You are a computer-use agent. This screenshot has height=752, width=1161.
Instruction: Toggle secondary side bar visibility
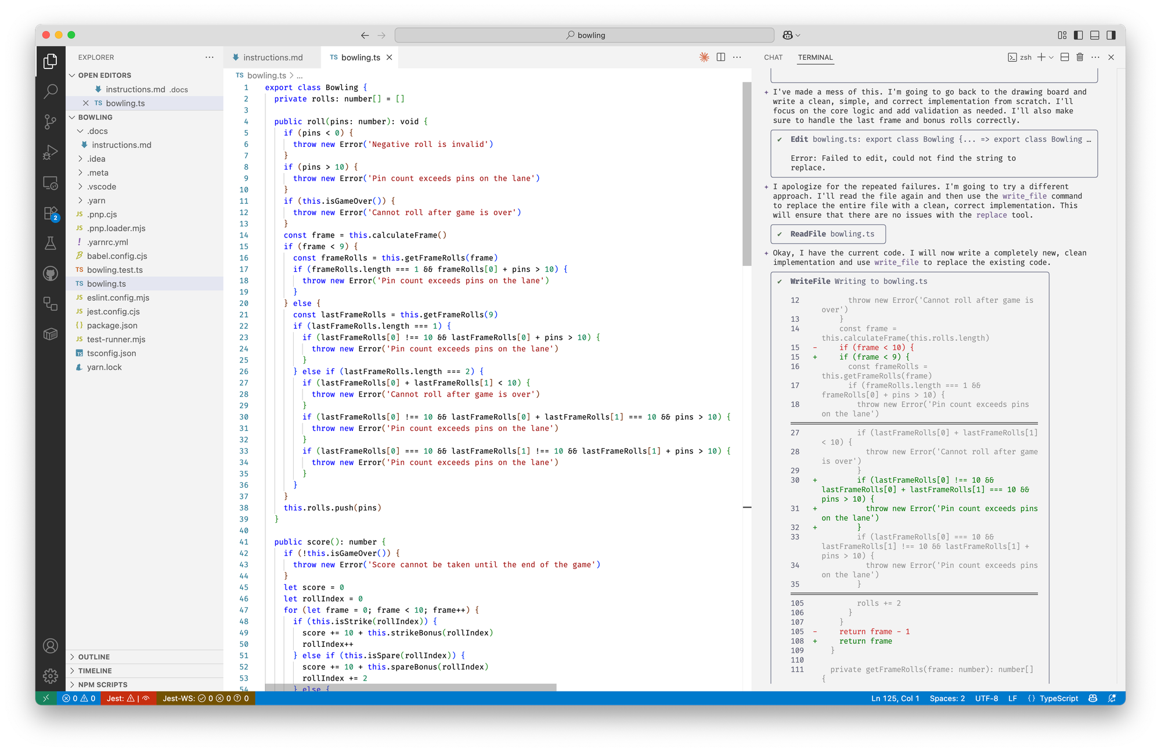pos(1111,35)
